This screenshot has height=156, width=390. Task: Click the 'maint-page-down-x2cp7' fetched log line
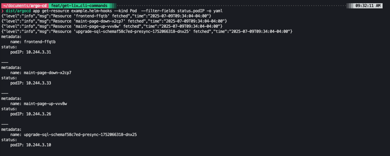point(114,21)
